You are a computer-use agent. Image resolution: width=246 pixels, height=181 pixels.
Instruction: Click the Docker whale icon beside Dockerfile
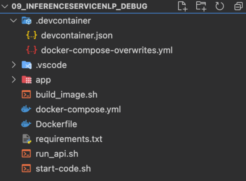tap(26, 124)
